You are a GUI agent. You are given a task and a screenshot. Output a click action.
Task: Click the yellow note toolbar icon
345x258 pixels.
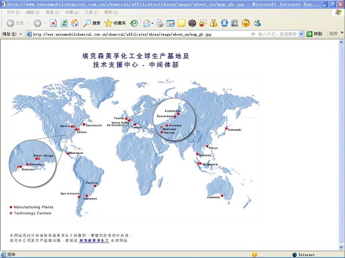181,23
